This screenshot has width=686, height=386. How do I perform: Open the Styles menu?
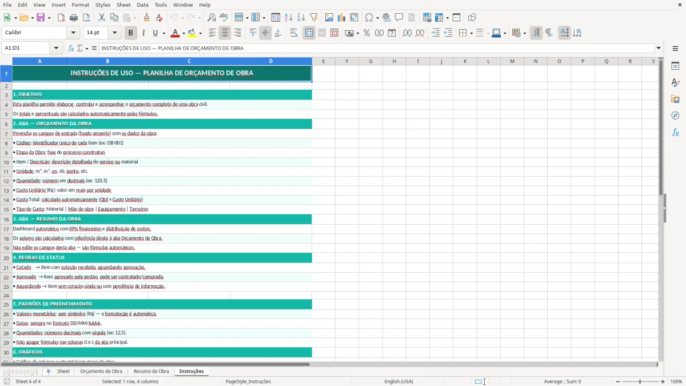[x=103, y=5]
